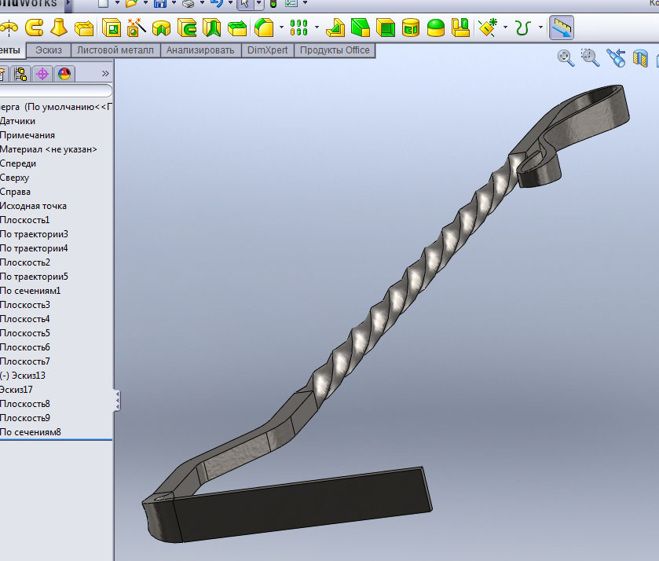Image resolution: width=659 pixels, height=561 pixels.
Task: Expand the manager tabs with double chevron
Action: point(105,74)
